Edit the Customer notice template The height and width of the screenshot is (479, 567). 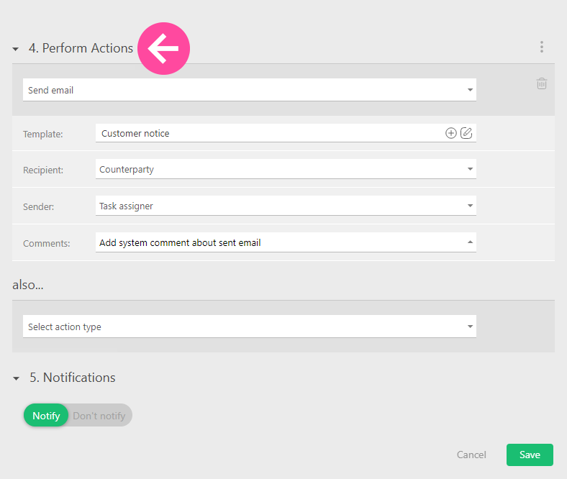(466, 133)
